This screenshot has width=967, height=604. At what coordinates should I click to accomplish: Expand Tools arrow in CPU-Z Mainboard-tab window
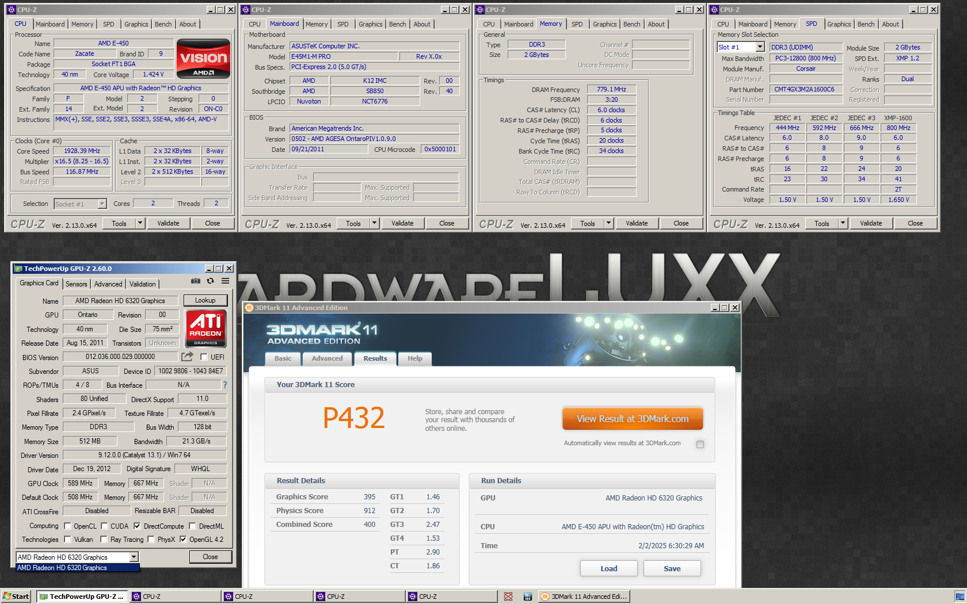pos(374,223)
